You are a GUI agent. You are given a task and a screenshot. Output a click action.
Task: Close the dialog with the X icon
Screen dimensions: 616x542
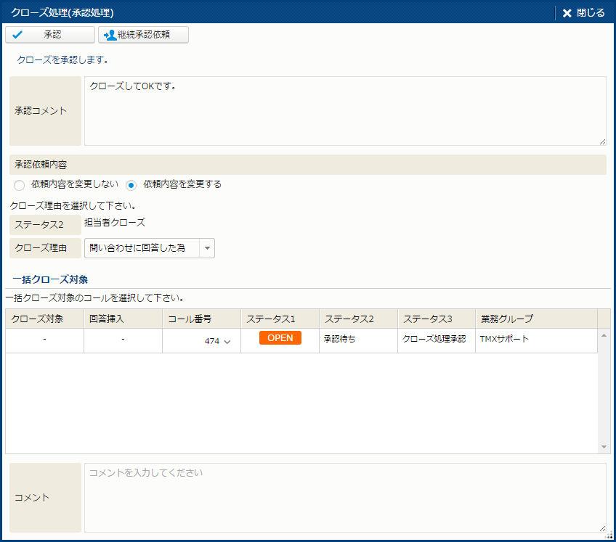pyautogui.click(x=567, y=13)
